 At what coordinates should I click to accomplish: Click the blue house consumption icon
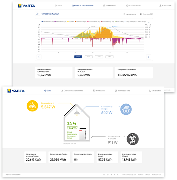click(x=126, y=109)
